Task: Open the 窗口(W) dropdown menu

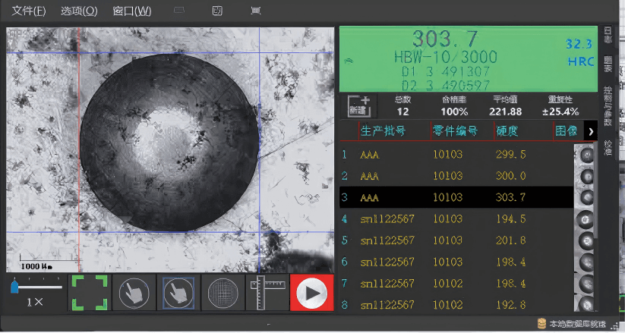Action: (131, 11)
